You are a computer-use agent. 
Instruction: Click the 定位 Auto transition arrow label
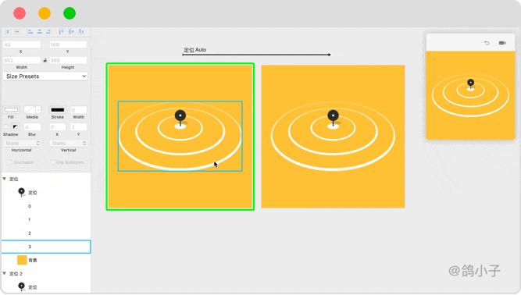click(195, 50)
